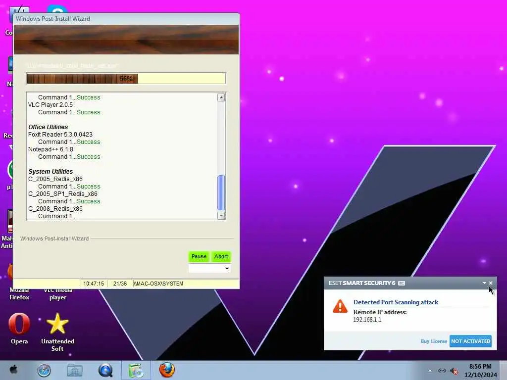Open the library folder taskbar icon
507x380 pixels.
point(75,370)
